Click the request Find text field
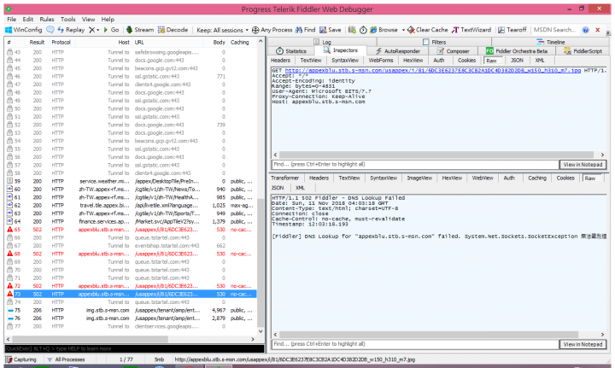This screenshot has height=368, width=615. tap(415, 165)
